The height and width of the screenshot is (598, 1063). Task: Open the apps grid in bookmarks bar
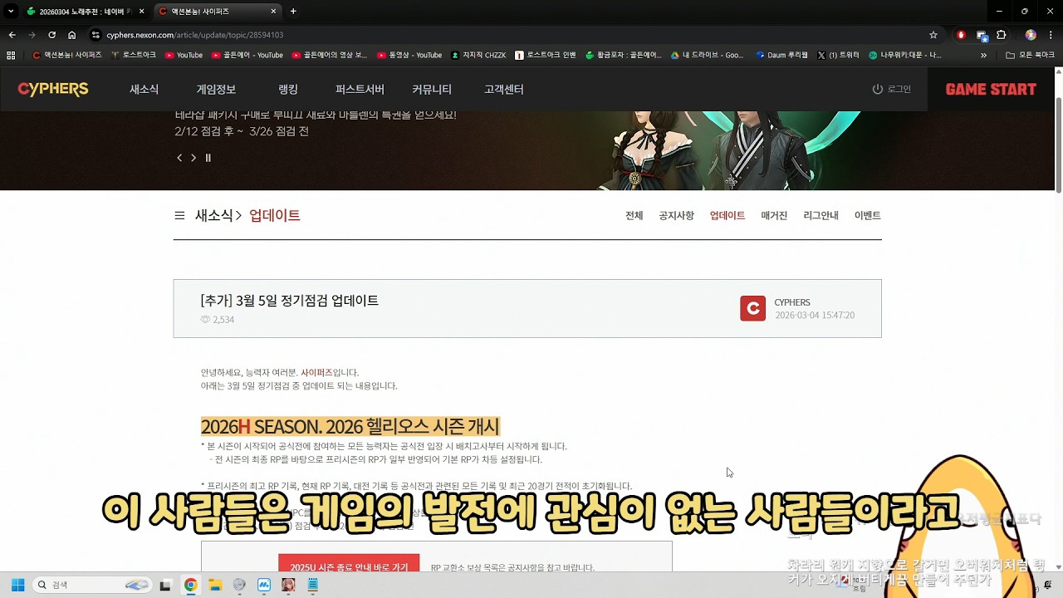tap(11, 55)
